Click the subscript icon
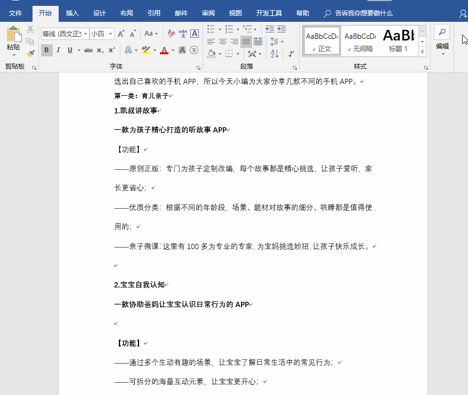Image resolution: width=468 pixels, height=395 pixels. 99,49
